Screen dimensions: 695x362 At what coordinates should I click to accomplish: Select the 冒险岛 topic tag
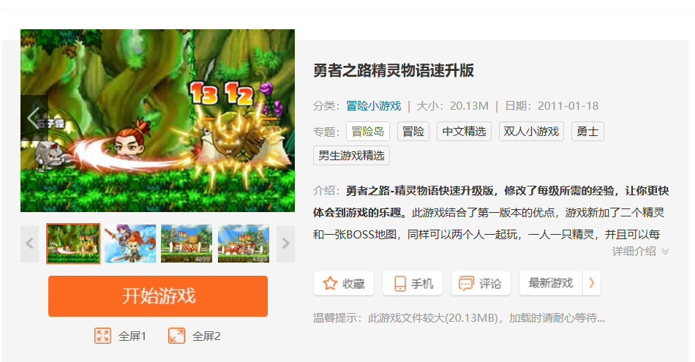pyautogui.click(x=368, y=131)
